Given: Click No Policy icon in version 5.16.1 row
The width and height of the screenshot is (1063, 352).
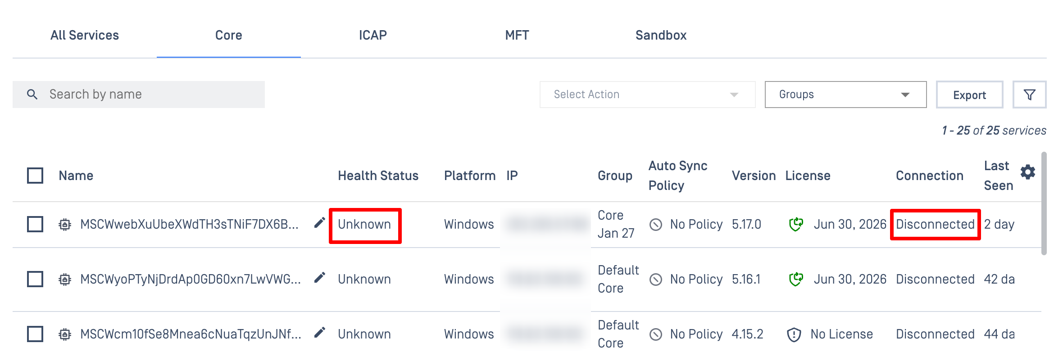Looking at the screenshot, I should pyautogui.click(x=656, y=280).
